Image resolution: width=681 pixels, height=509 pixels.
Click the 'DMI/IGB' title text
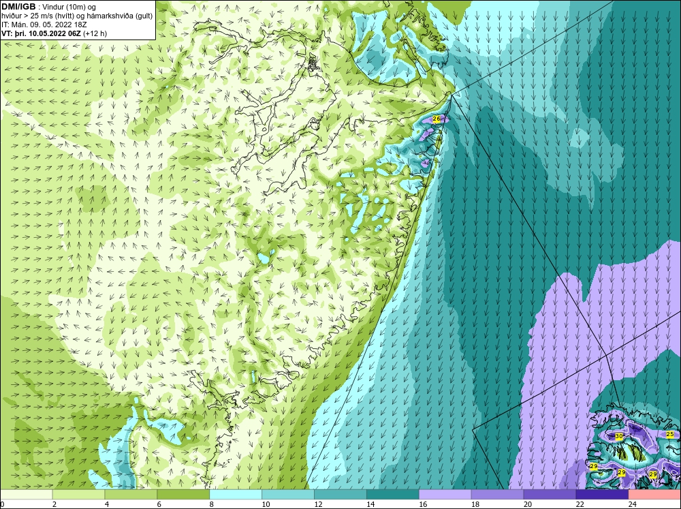pos(18,7)
